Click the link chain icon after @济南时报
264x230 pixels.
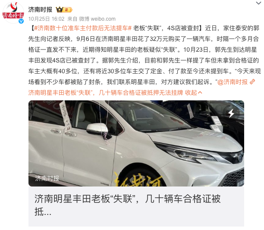[252, 82]
